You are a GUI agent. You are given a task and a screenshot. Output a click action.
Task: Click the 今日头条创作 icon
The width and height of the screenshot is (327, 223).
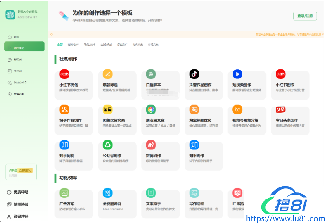281,109
